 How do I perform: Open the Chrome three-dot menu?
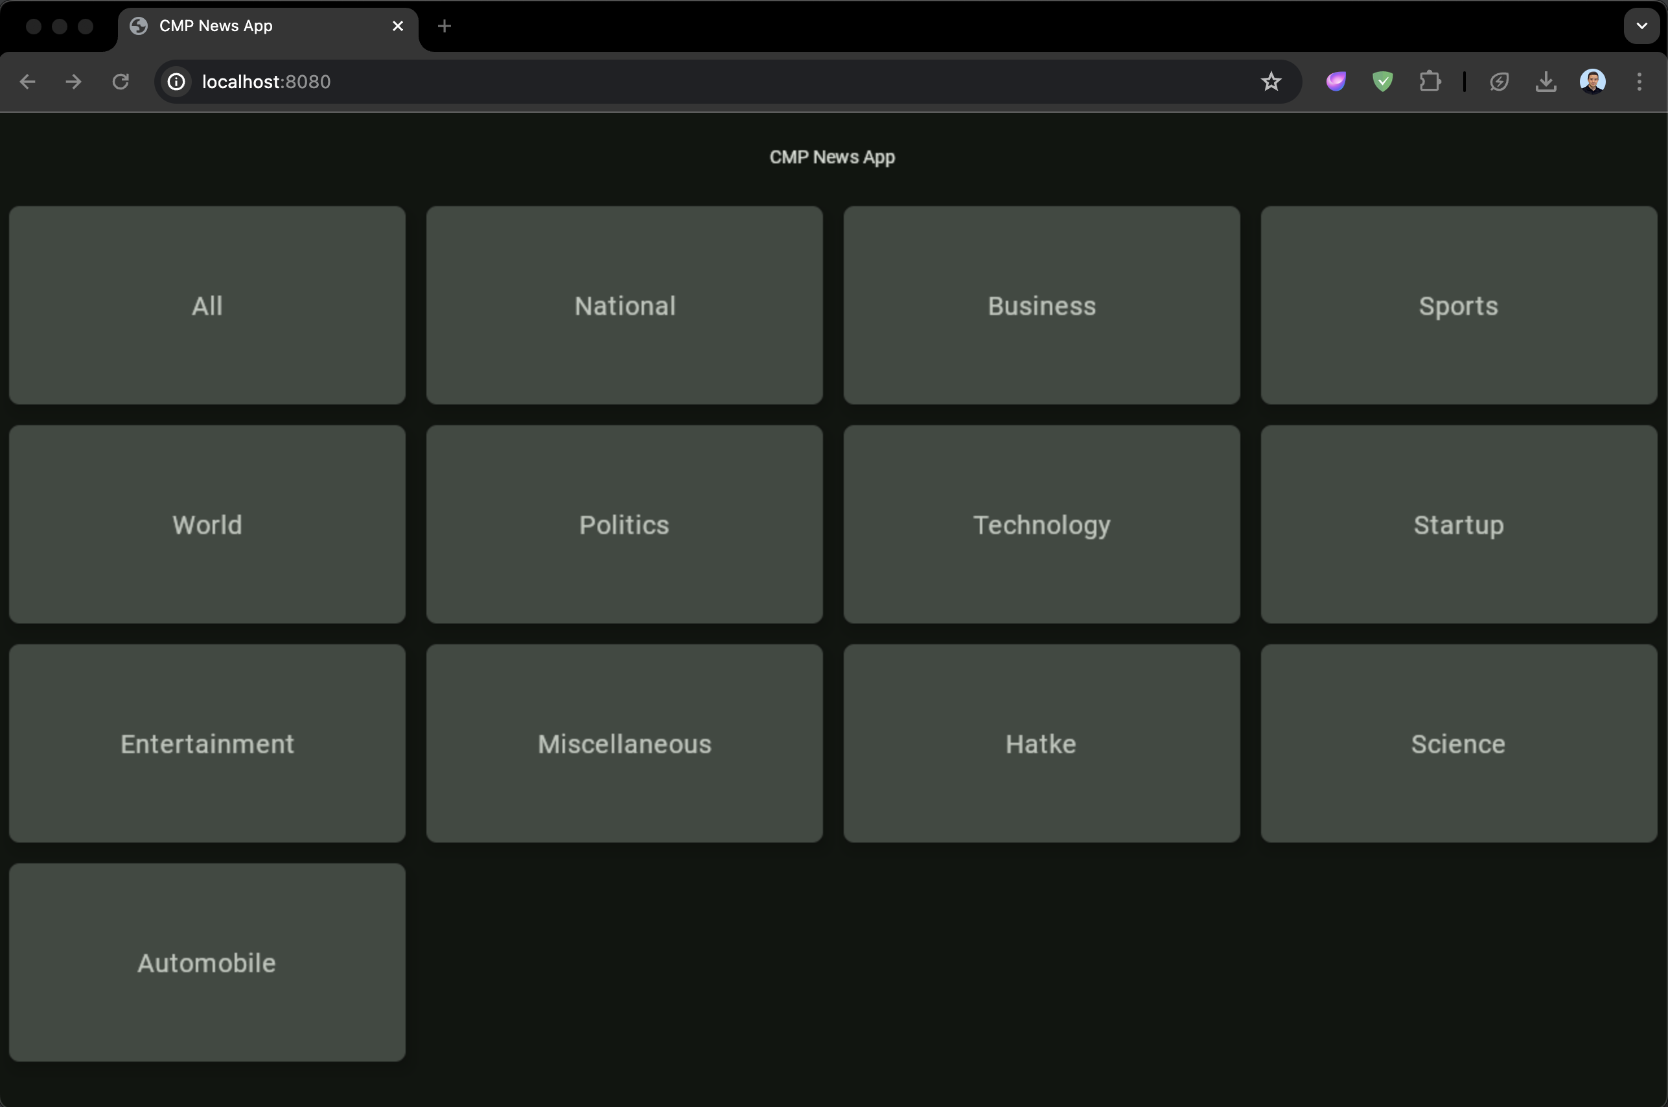click(x=1639, y=82)
